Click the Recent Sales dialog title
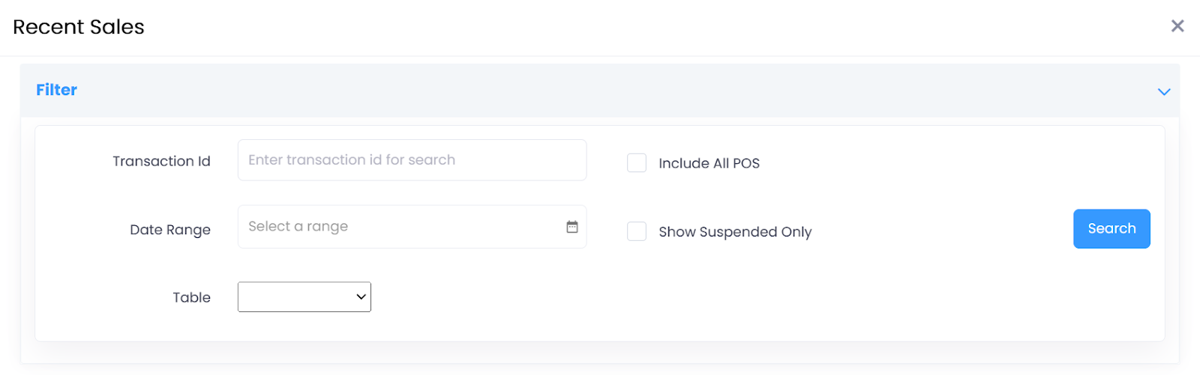 click(x=79, y=27)
